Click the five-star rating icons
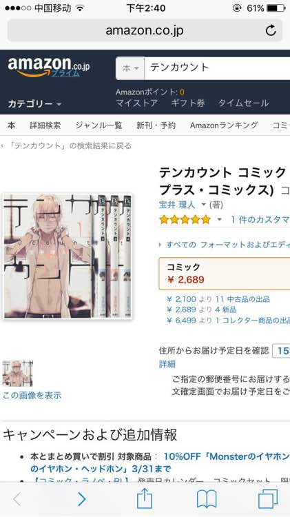The image size is (290, 517). pos(185,220)
